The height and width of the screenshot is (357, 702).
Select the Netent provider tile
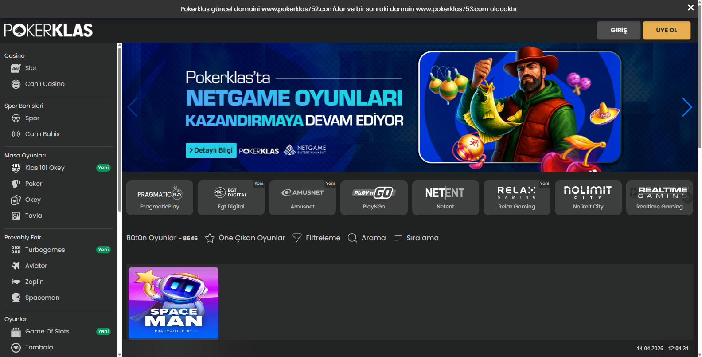point(445,198)
